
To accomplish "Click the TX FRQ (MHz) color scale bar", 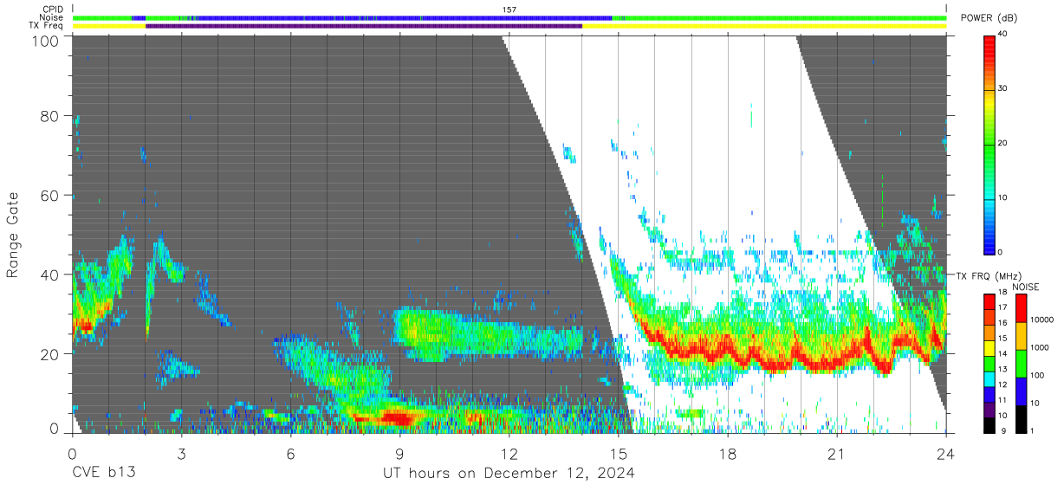I will 989,364.
